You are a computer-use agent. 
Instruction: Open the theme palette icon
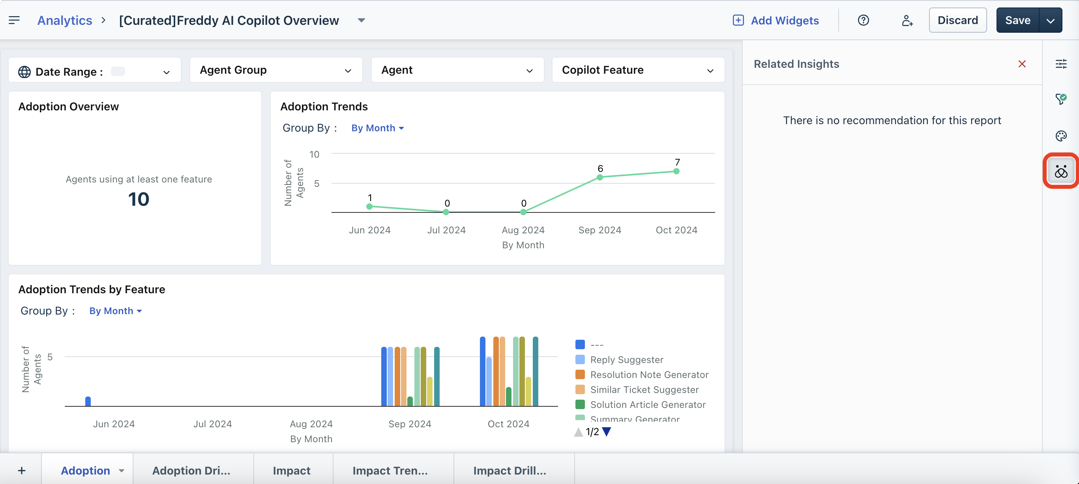[1060, 136]
